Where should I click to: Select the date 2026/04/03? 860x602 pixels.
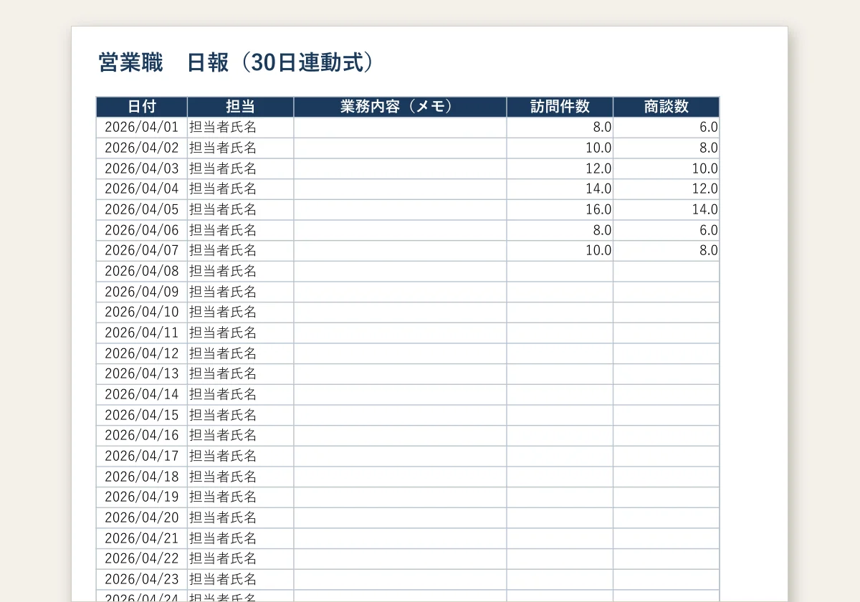tap(142, 169)
